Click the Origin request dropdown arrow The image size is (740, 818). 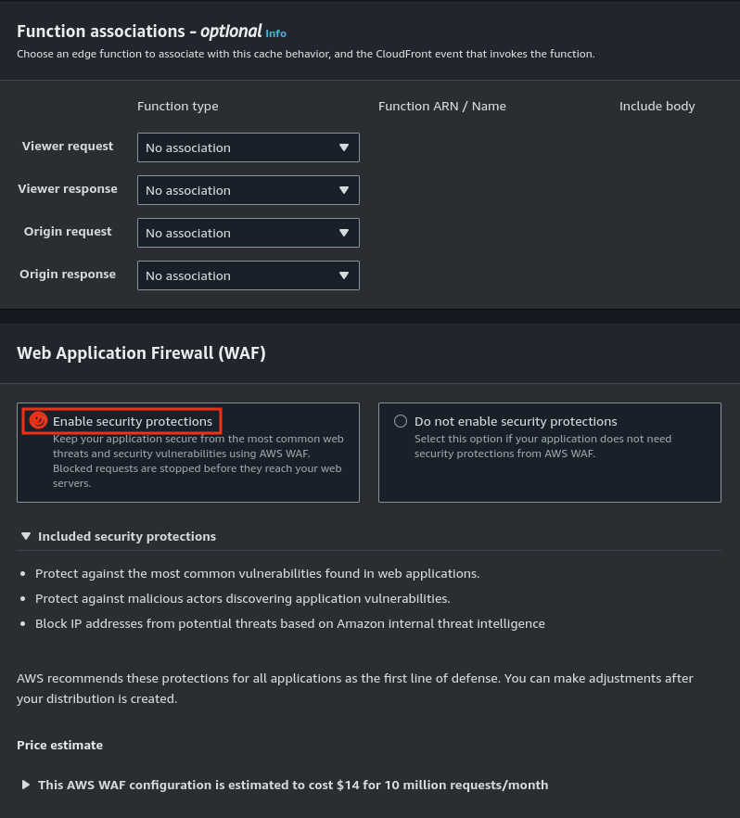point(344,233)
